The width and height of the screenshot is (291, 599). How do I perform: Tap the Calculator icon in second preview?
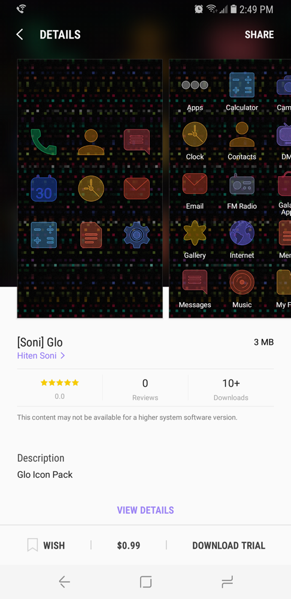242,85
